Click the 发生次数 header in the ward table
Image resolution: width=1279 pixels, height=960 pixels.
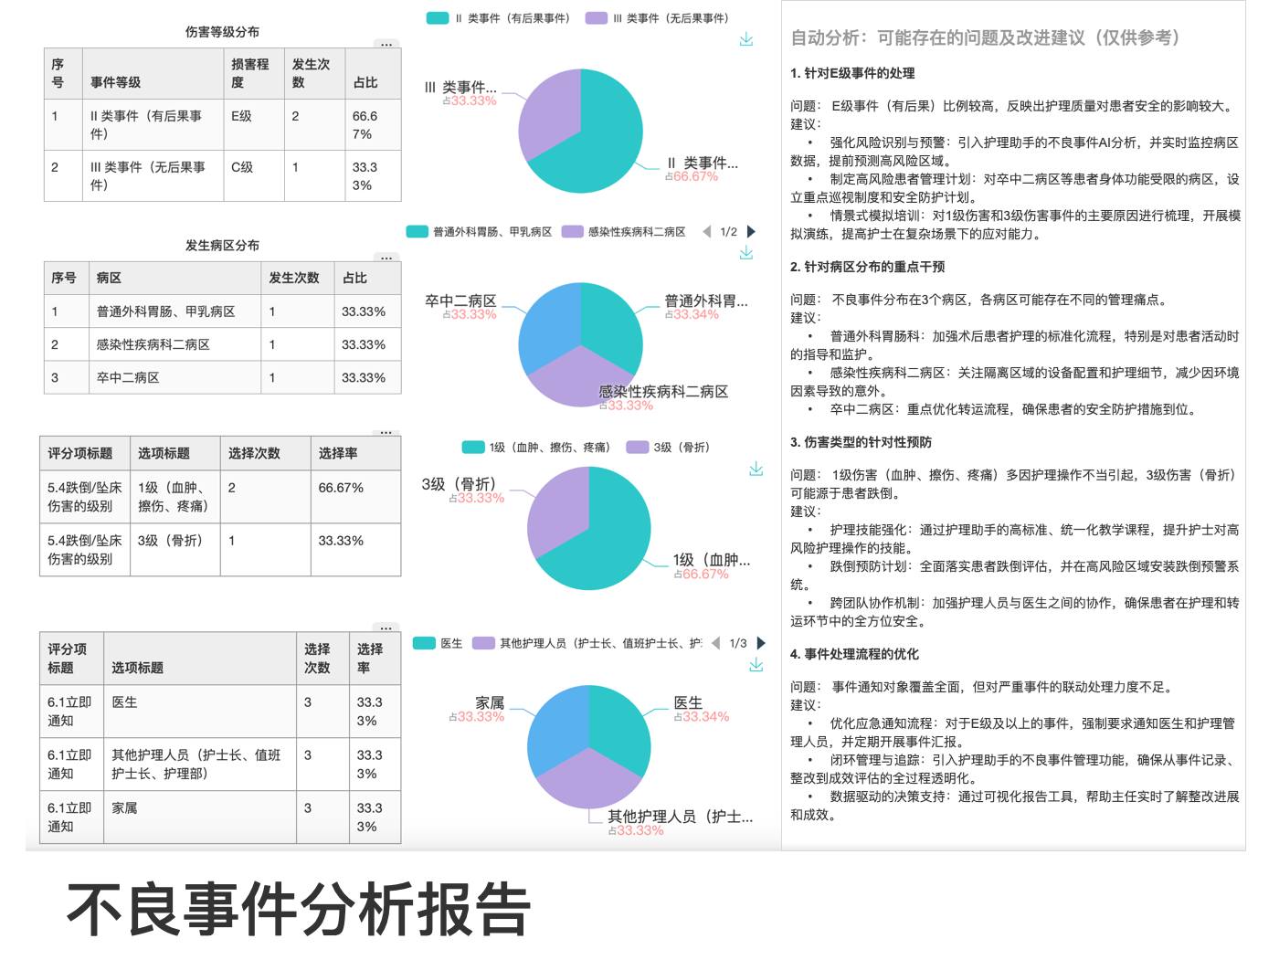tap(293, 278)
